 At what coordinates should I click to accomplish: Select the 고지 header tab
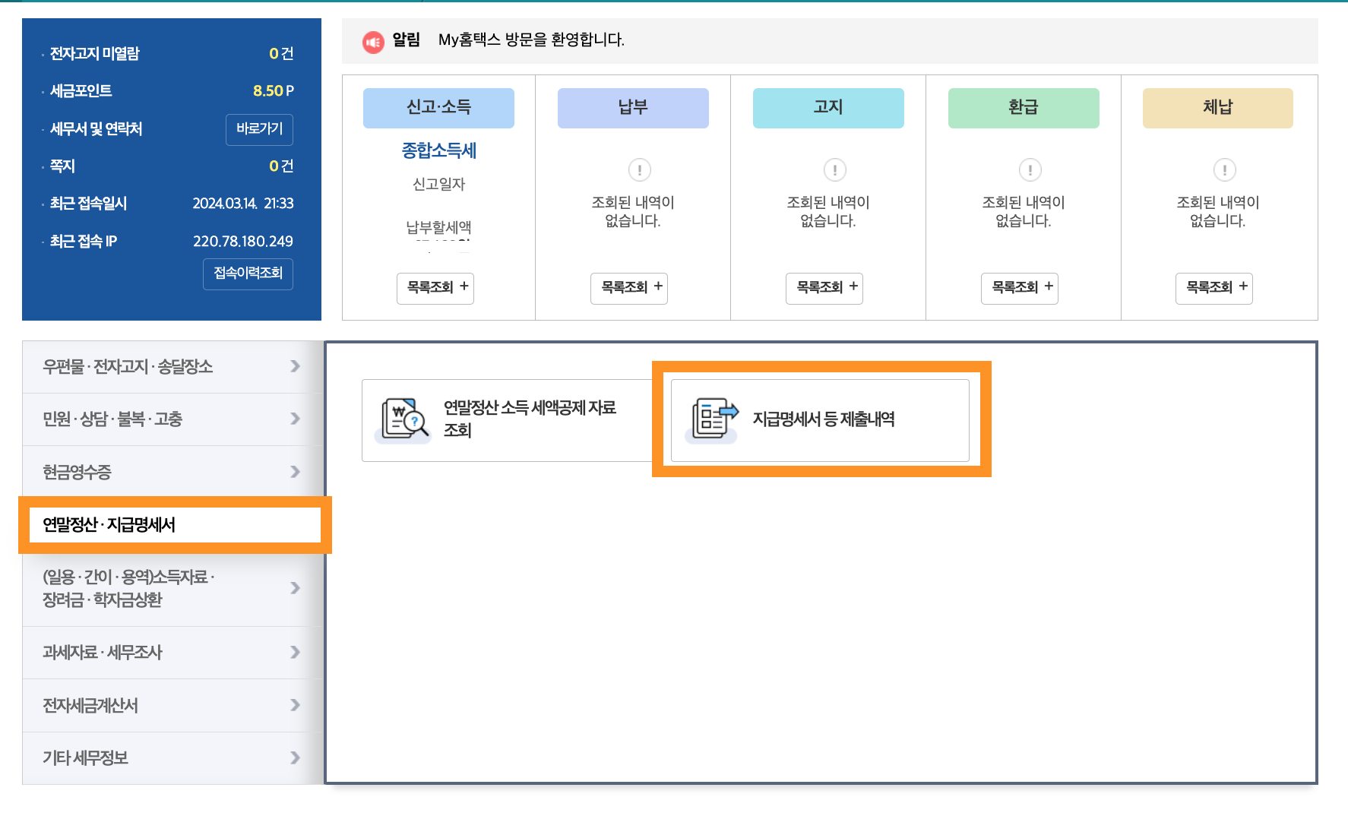pyautogui.click(x=828, y=108)
